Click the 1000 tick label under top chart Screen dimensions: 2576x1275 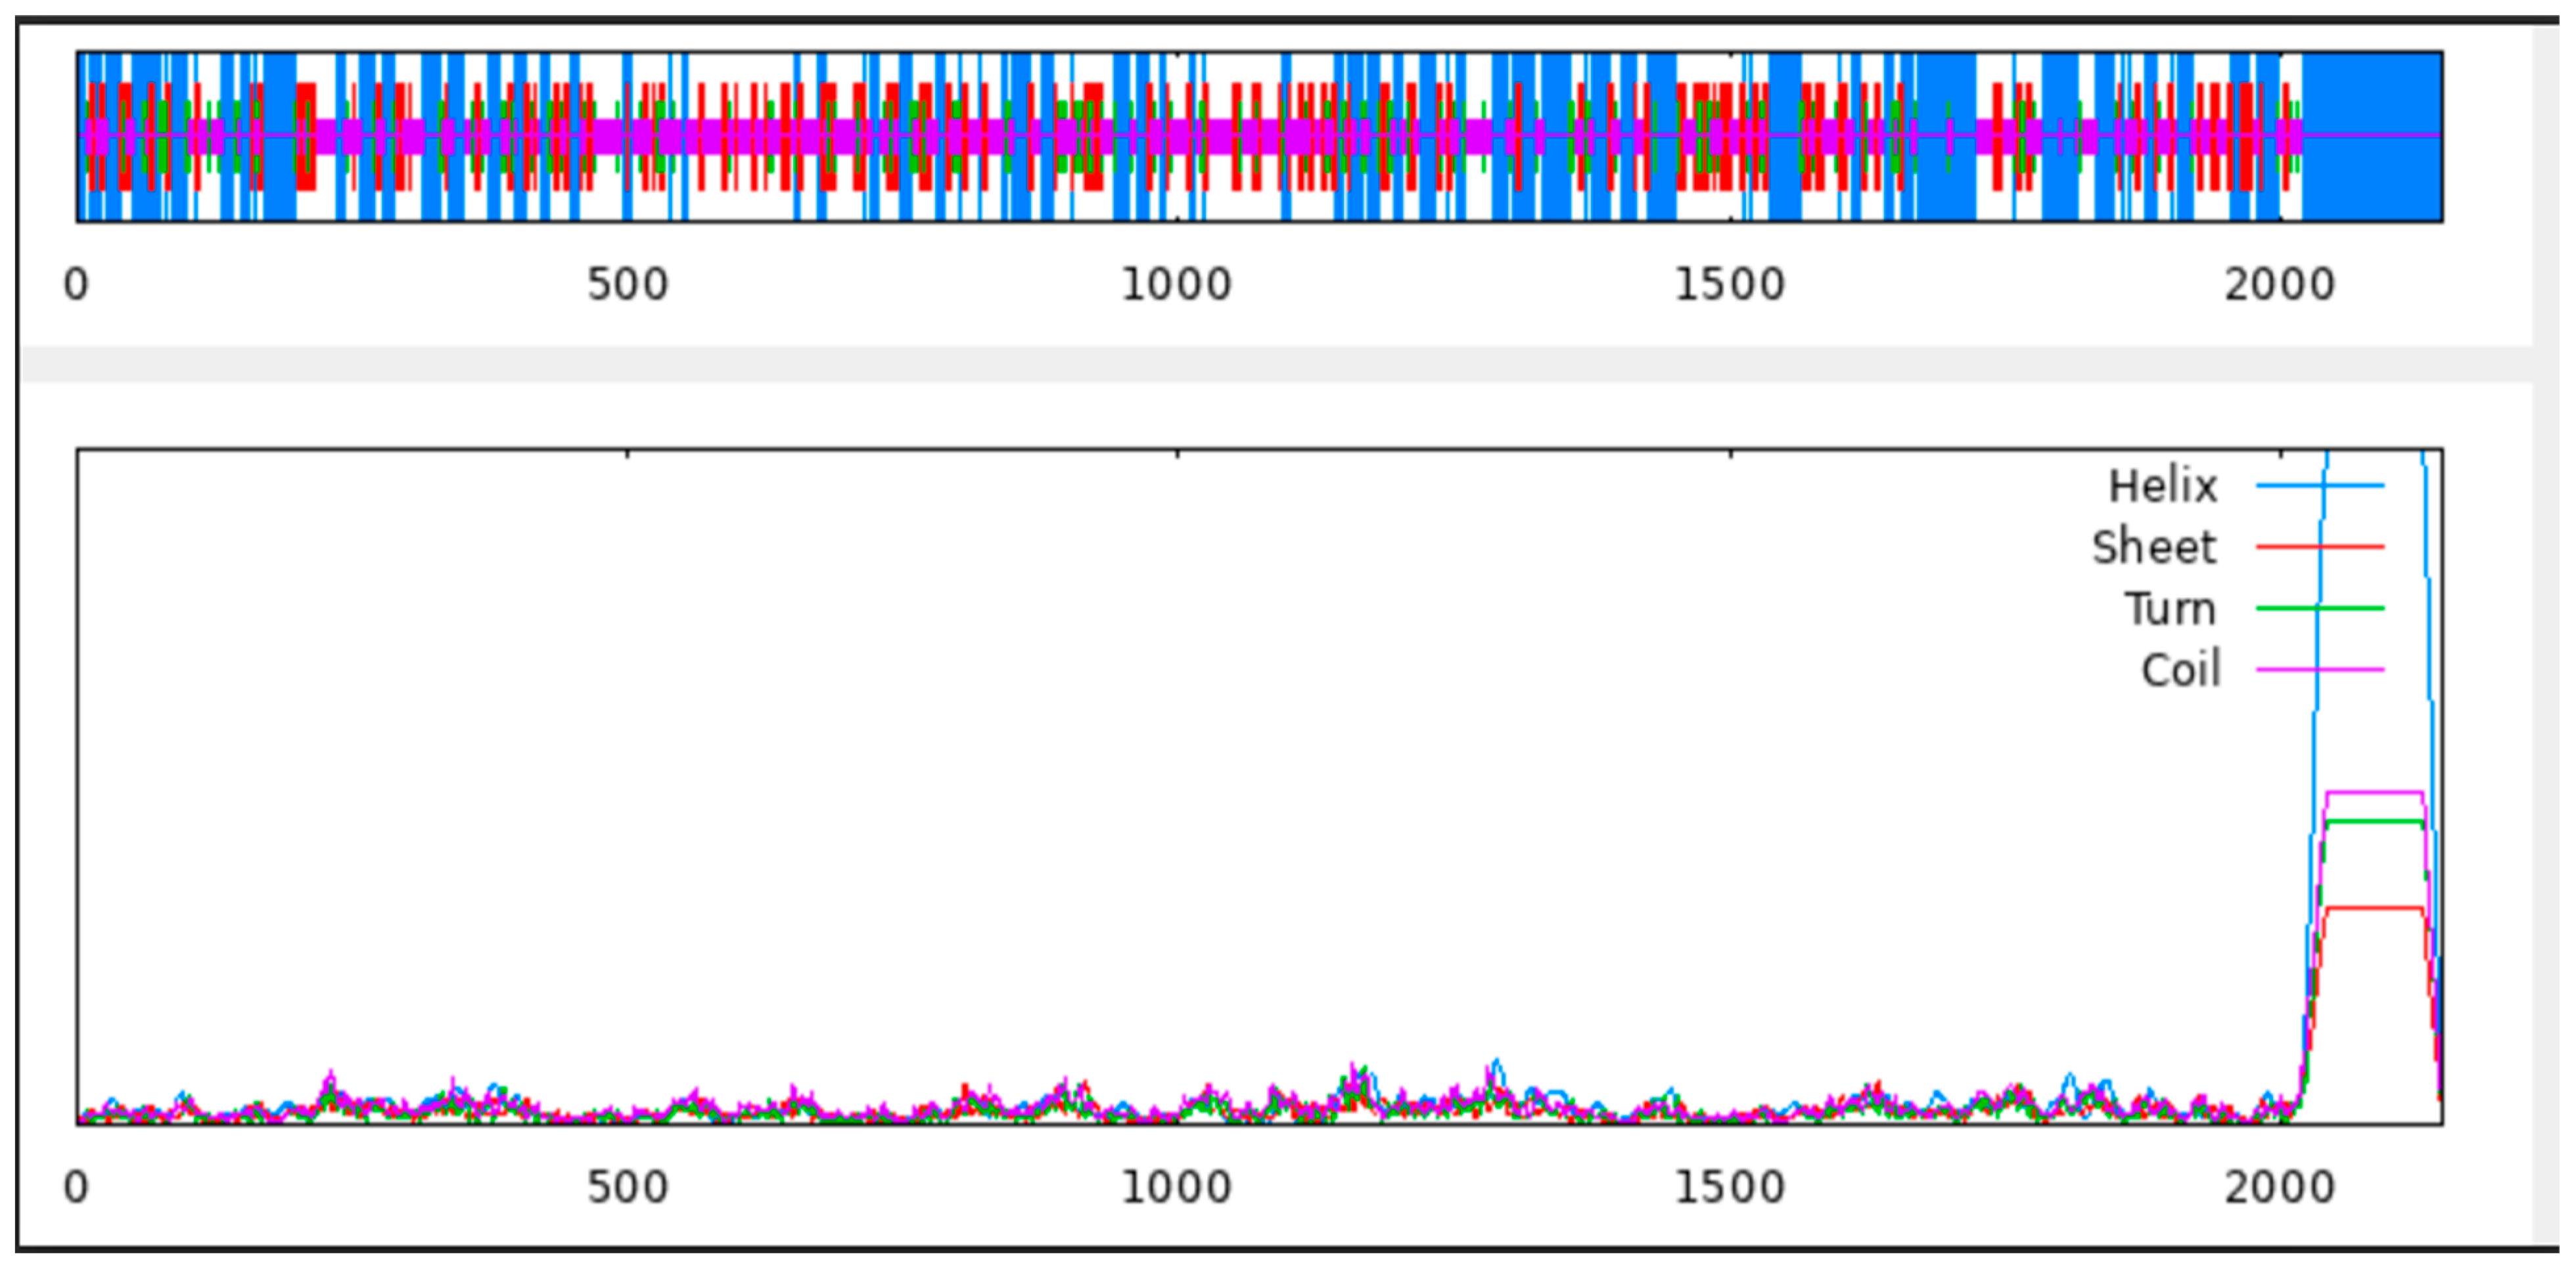[x=1176, y=285]
